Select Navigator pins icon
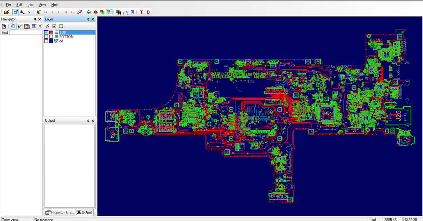Viewport: 423px width, 221px height. pos(33,26)
